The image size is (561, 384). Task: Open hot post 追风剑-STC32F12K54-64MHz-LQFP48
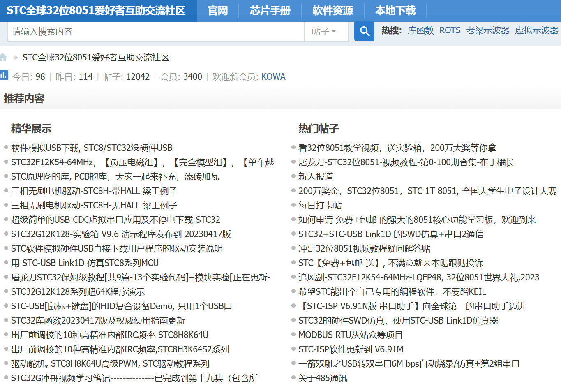[419, 277]
